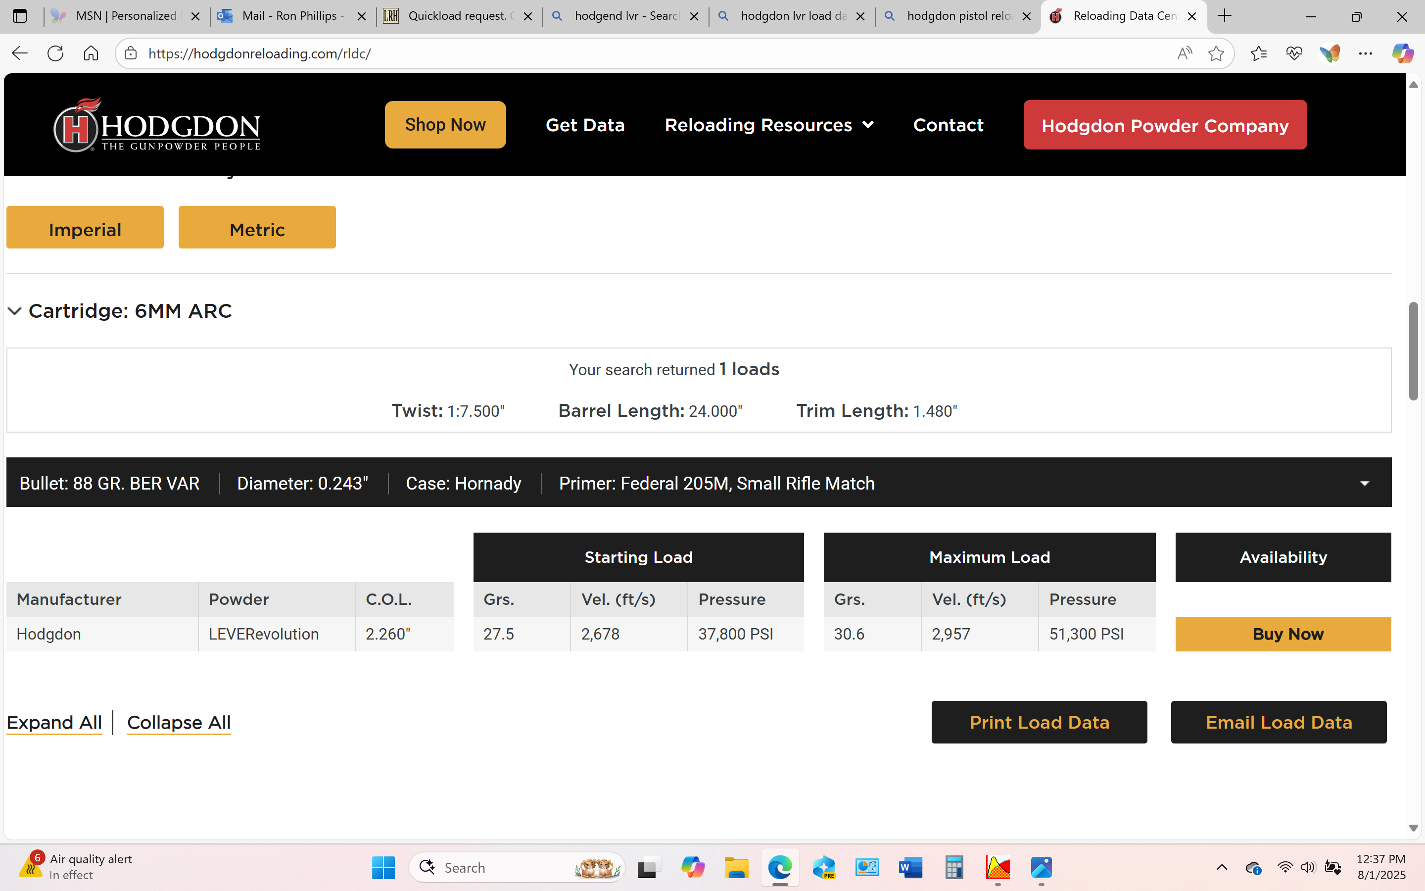
Task: Select the maximum load 30.6 grains value
Action: (849, 634)
